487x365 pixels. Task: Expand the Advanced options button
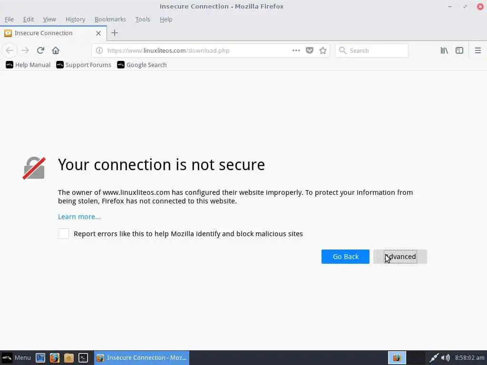(x=400, y=257)
